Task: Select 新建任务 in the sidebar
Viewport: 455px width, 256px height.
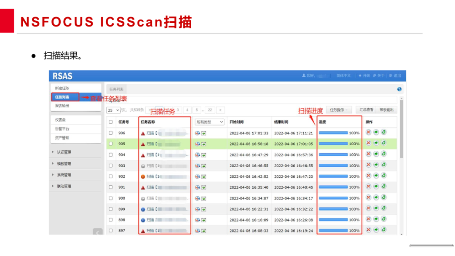Action: coord(62,88)
